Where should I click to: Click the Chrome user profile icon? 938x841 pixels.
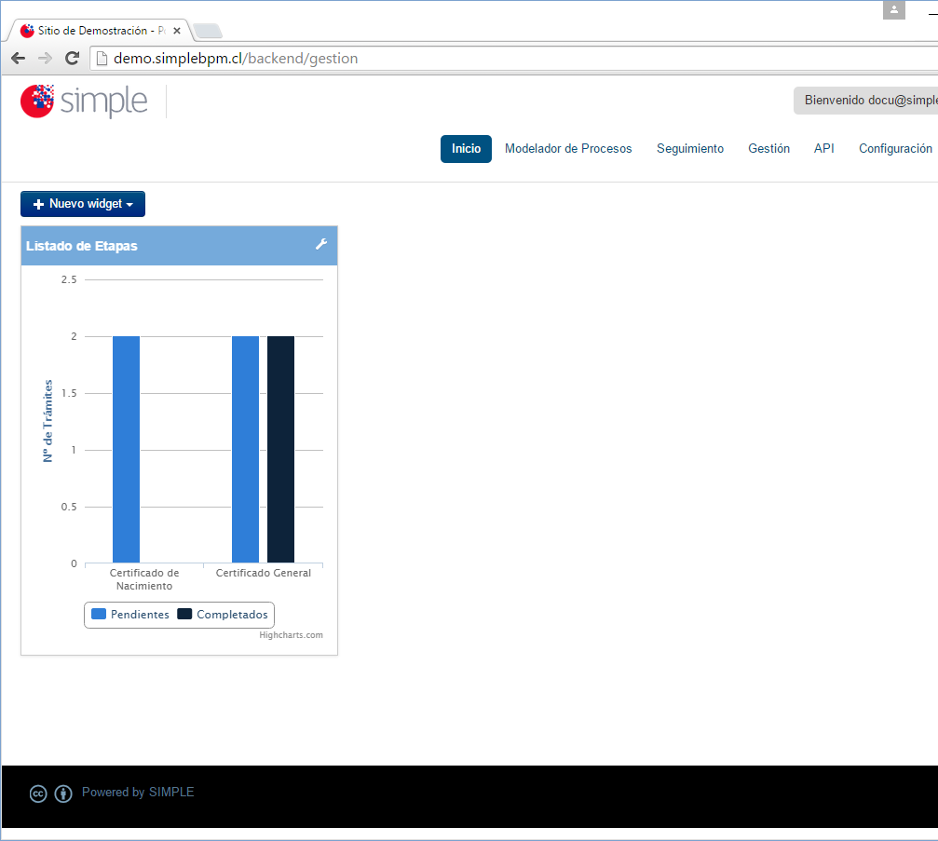[x=893, y=9]
